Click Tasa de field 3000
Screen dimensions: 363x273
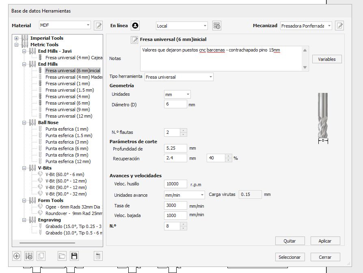click(x=175, y=205)
